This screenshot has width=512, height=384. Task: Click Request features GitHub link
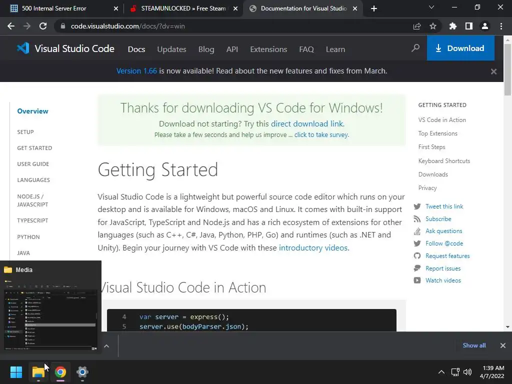tap(447, 256)
